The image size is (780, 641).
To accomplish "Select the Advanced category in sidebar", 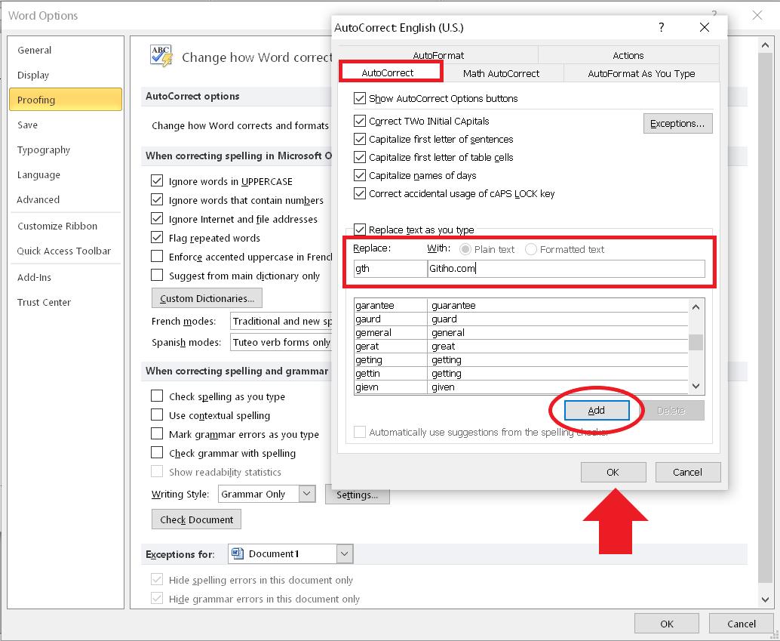I will (38, 200).
